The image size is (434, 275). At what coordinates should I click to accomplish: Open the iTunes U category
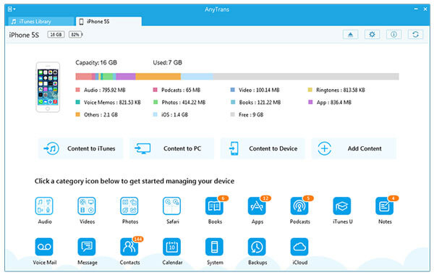tap(342, 206)
